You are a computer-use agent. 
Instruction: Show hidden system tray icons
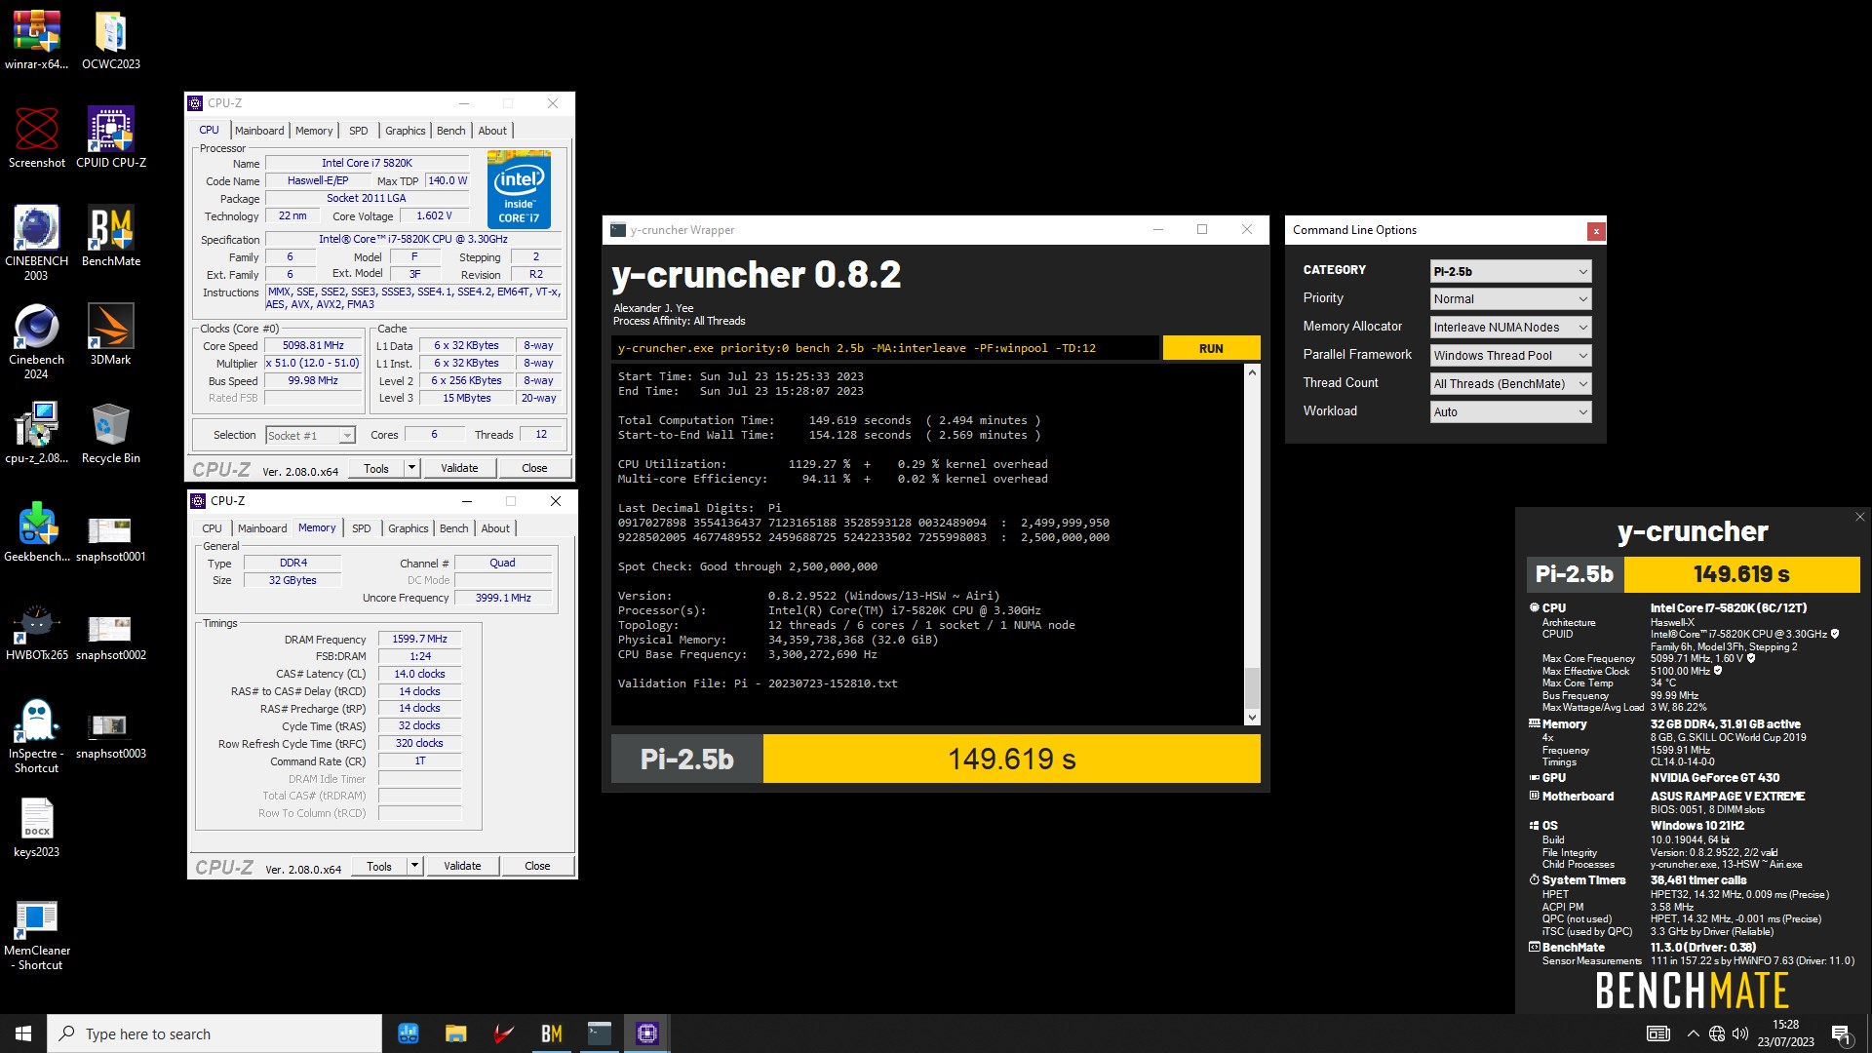(x=1693, y=1033)
